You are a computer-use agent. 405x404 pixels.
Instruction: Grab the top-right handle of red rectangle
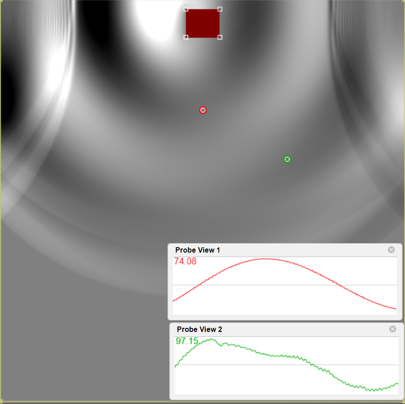point(220,9)
